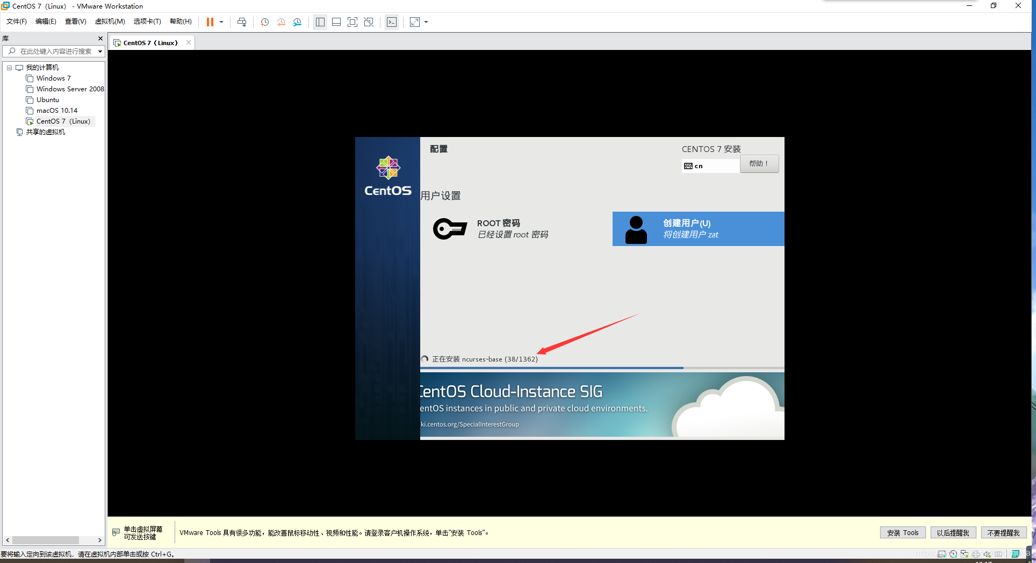Open the snapshot manager
This screenshot has width=1036, height=563.
click(x=297, y=22)
